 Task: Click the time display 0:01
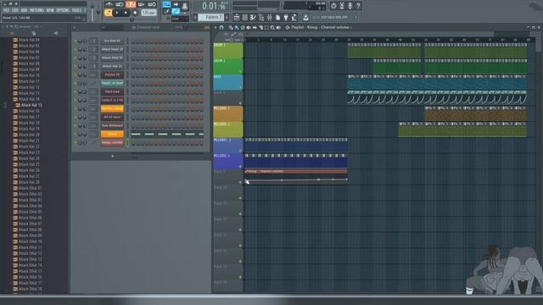[214, 6]
